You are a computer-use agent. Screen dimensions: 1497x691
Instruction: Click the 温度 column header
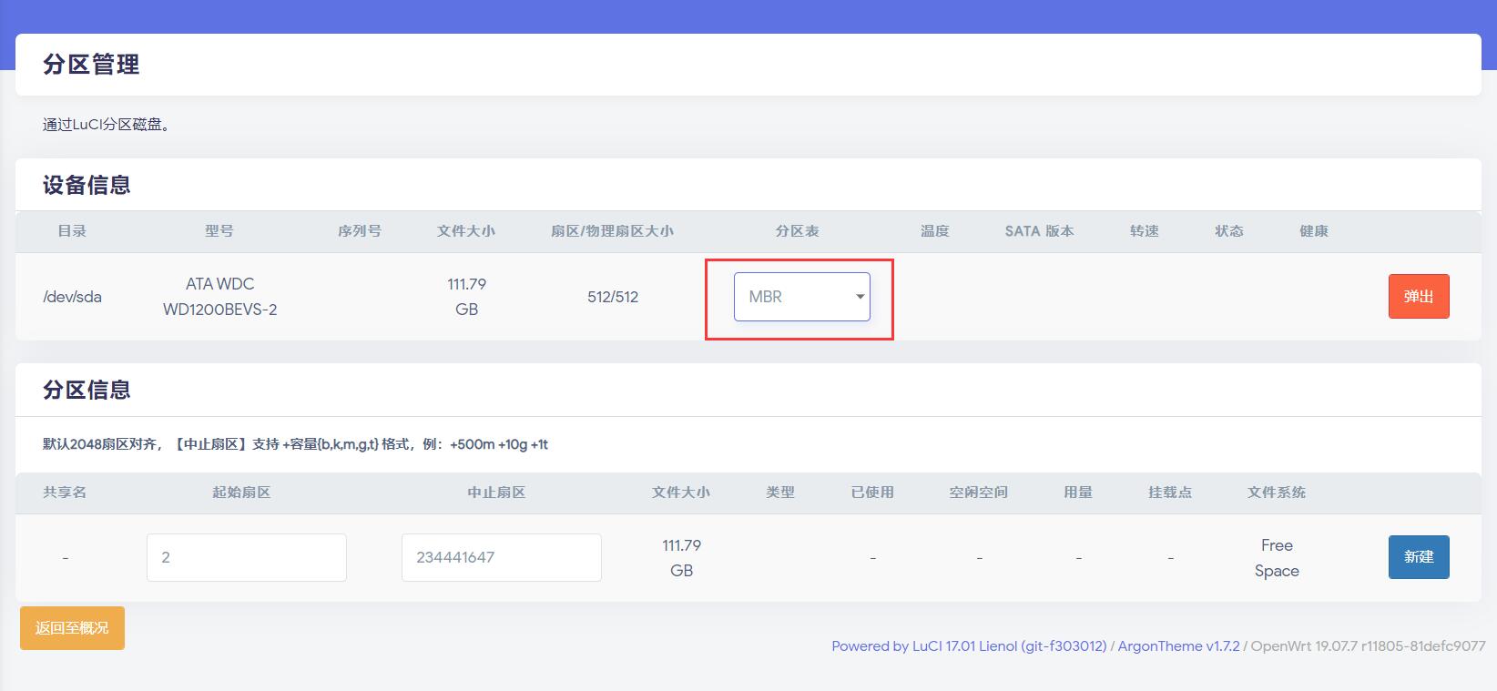coord(934,231)
